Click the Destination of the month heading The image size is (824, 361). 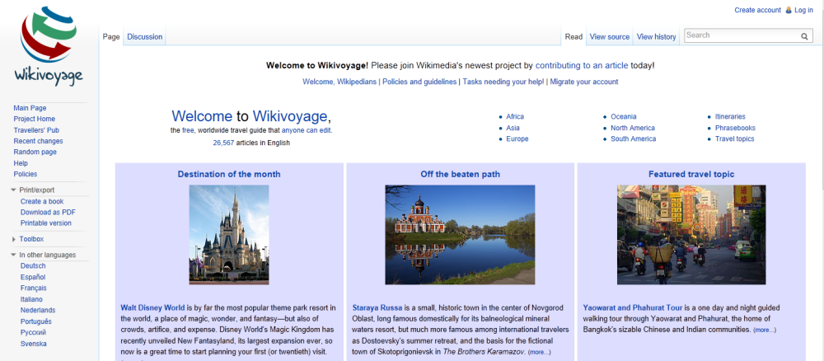pos(229,174)
